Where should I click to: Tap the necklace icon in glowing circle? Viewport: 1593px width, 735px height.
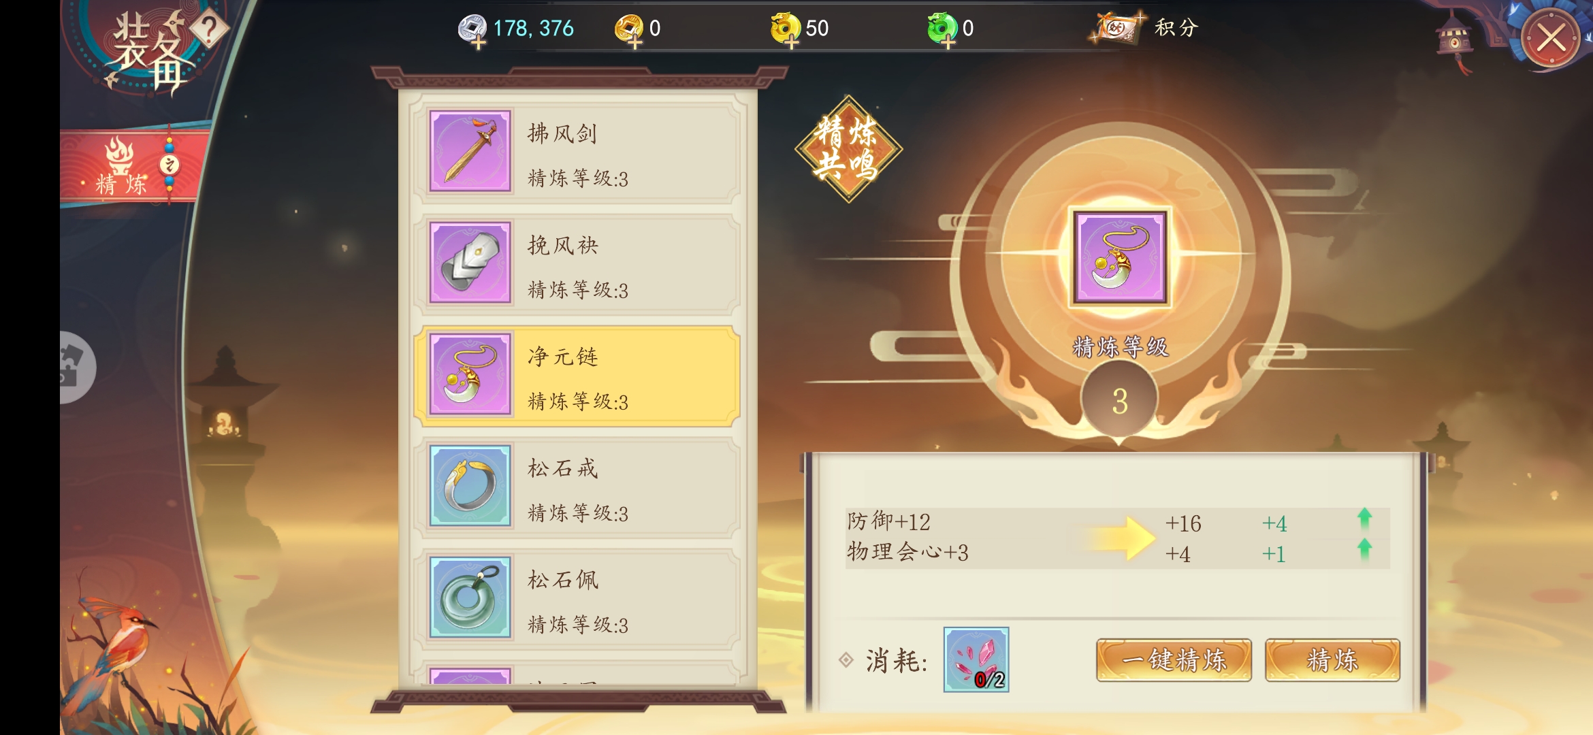click(x=1120, y=257)
